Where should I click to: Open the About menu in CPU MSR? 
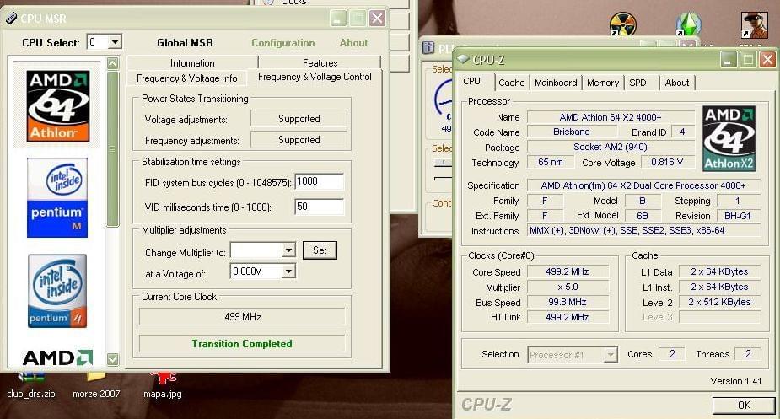(x=353, y=43)
